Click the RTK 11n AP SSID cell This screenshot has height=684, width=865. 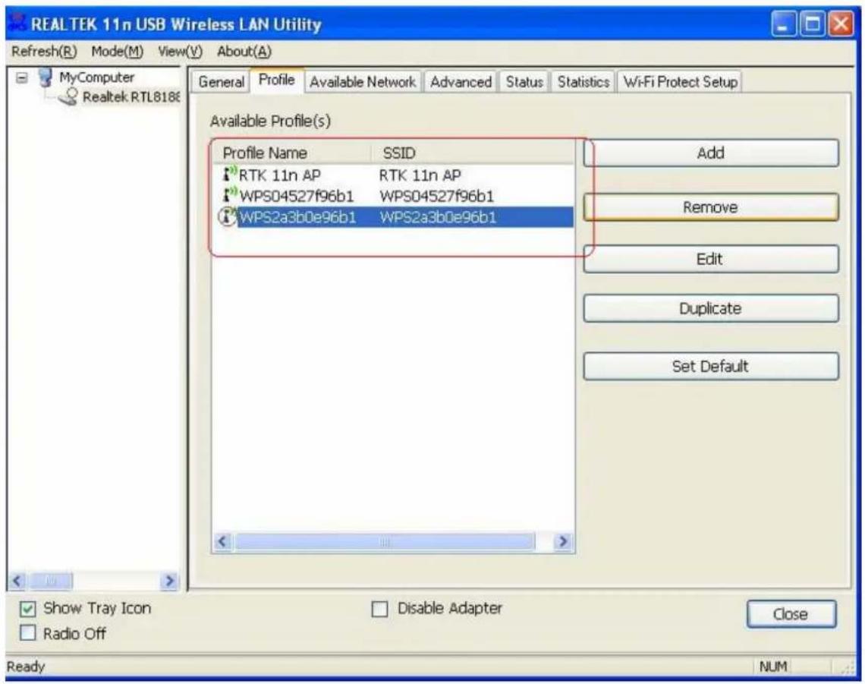(420, 175)
